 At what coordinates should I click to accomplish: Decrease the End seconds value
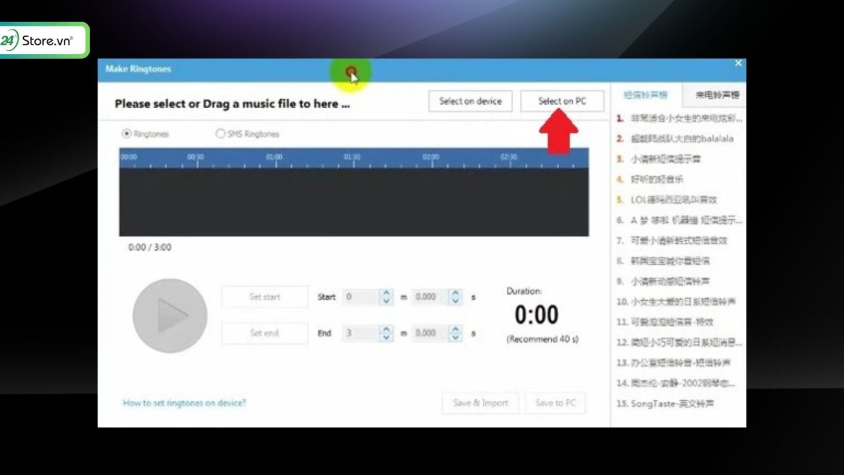click(456, 337)
